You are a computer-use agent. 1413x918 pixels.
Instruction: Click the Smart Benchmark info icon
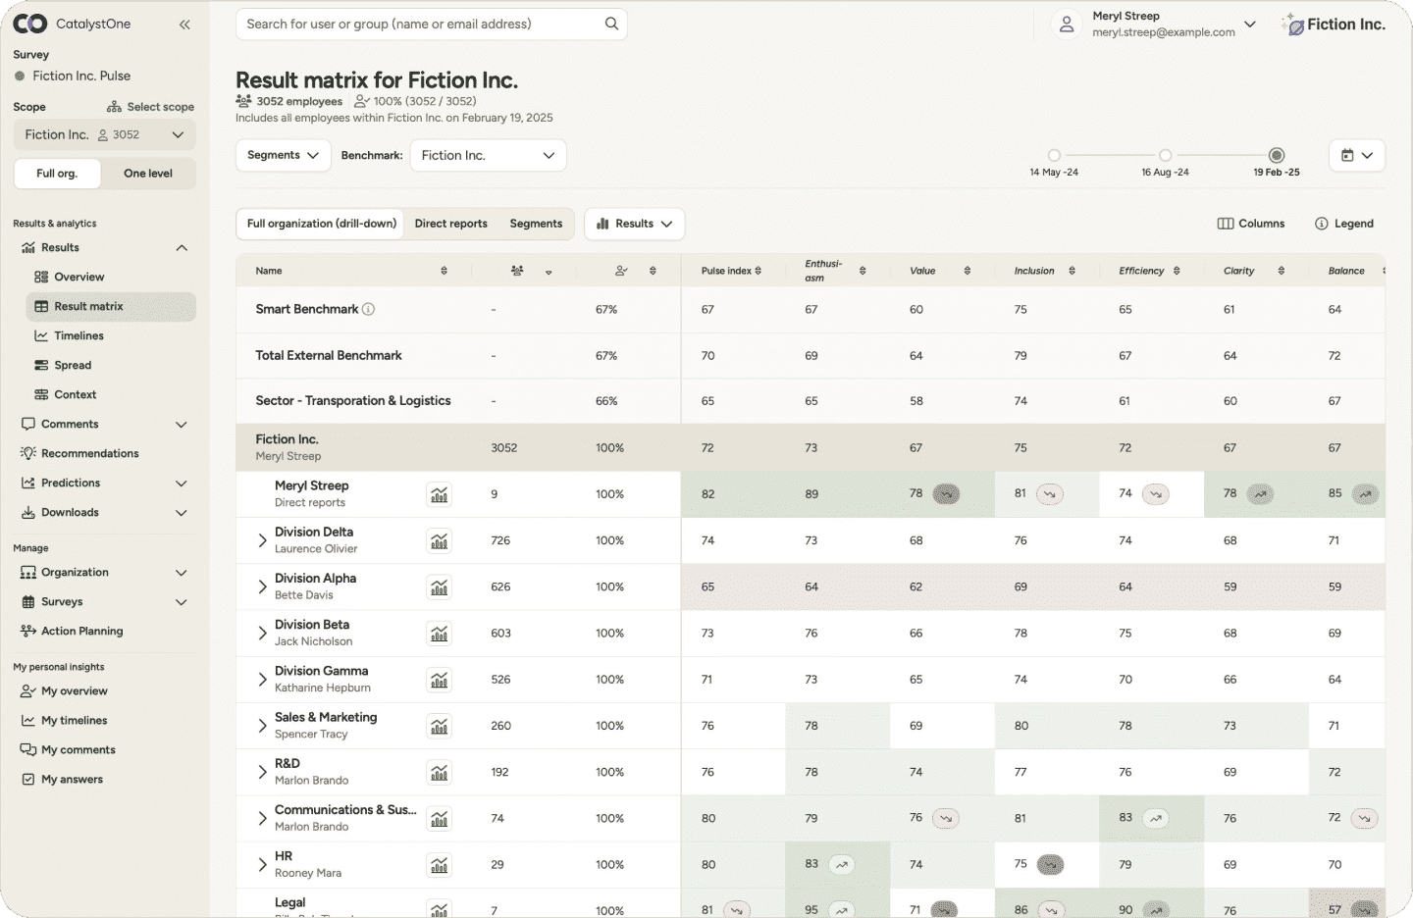[x=369, y=309]
